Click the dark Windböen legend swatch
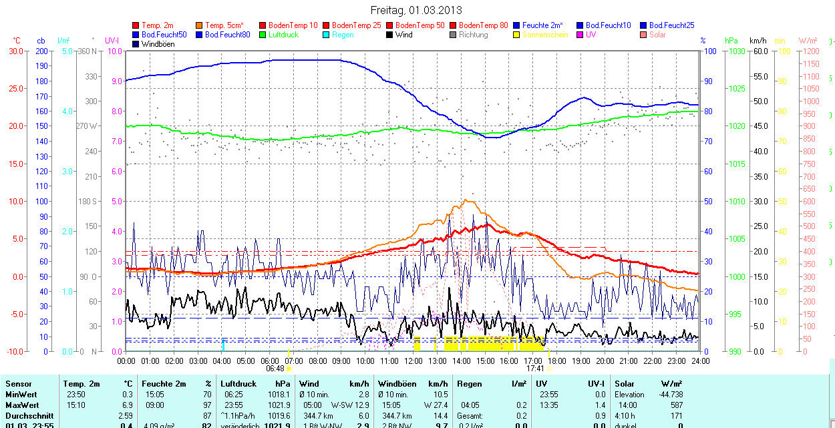 coord(136,44)
